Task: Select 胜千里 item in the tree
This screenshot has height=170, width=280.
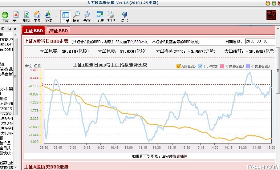Action: [x=5, y=143]
